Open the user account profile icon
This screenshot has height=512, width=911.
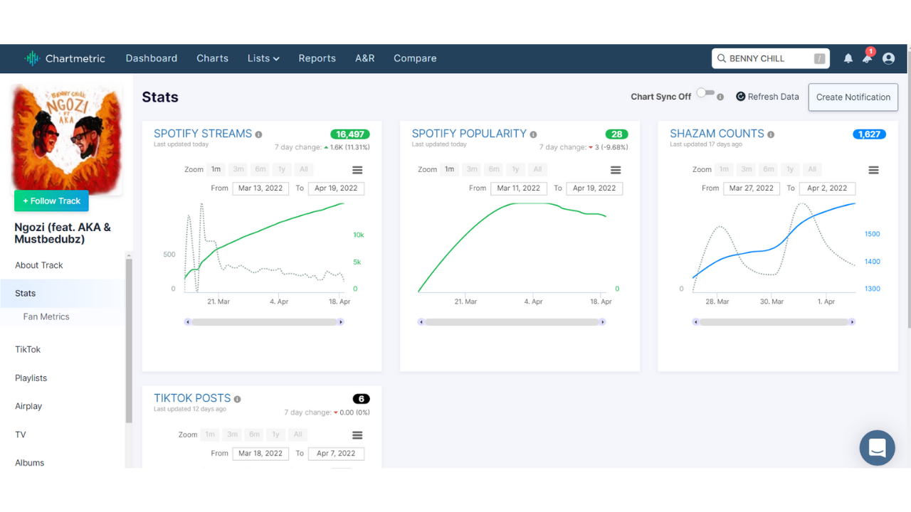888,58
